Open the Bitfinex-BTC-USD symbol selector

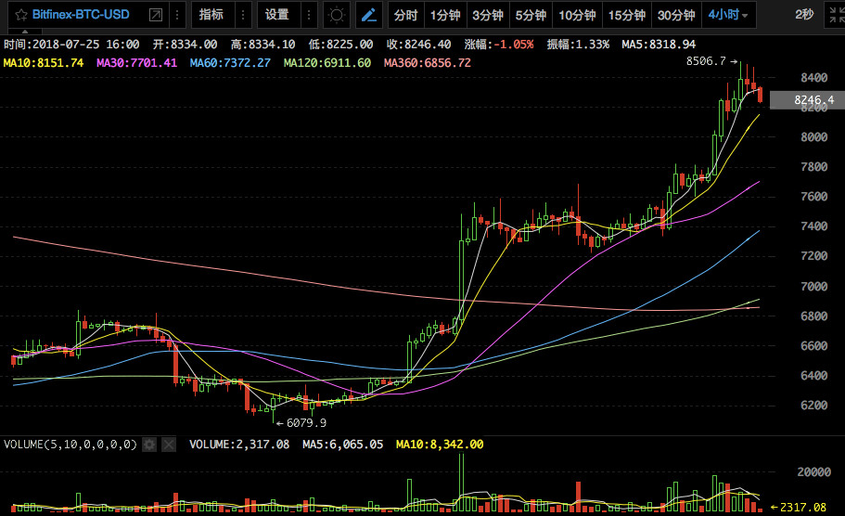(x=81, y=15)
